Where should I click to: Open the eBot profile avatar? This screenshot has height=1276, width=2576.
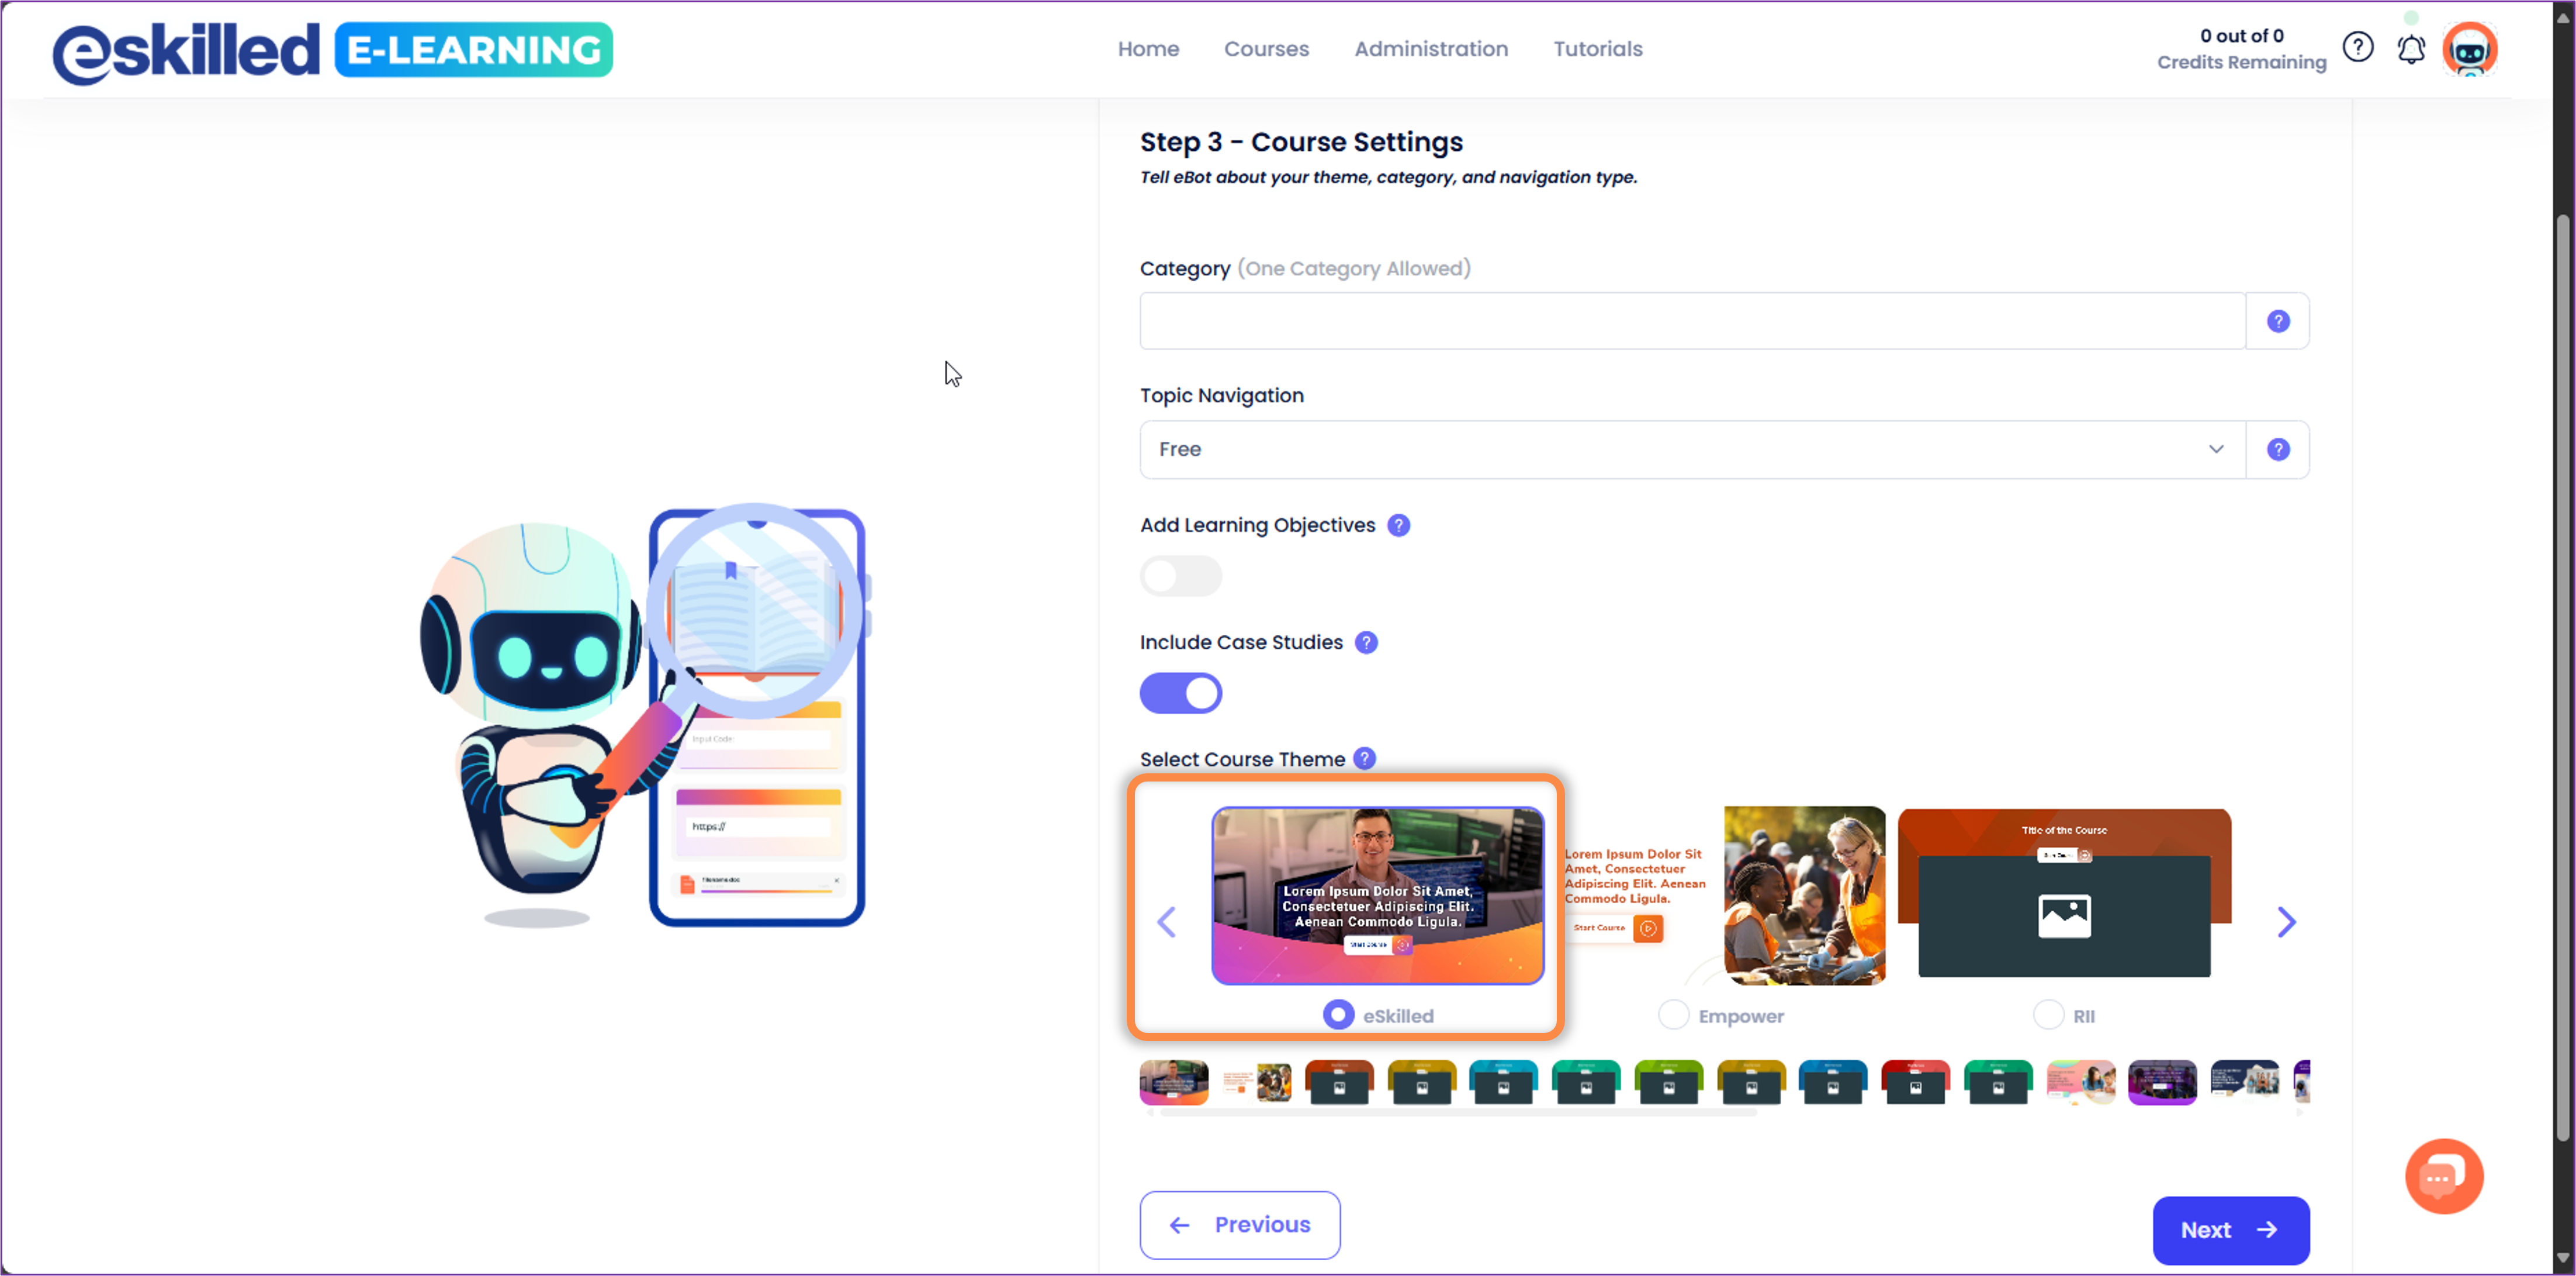pos(2469,49)
